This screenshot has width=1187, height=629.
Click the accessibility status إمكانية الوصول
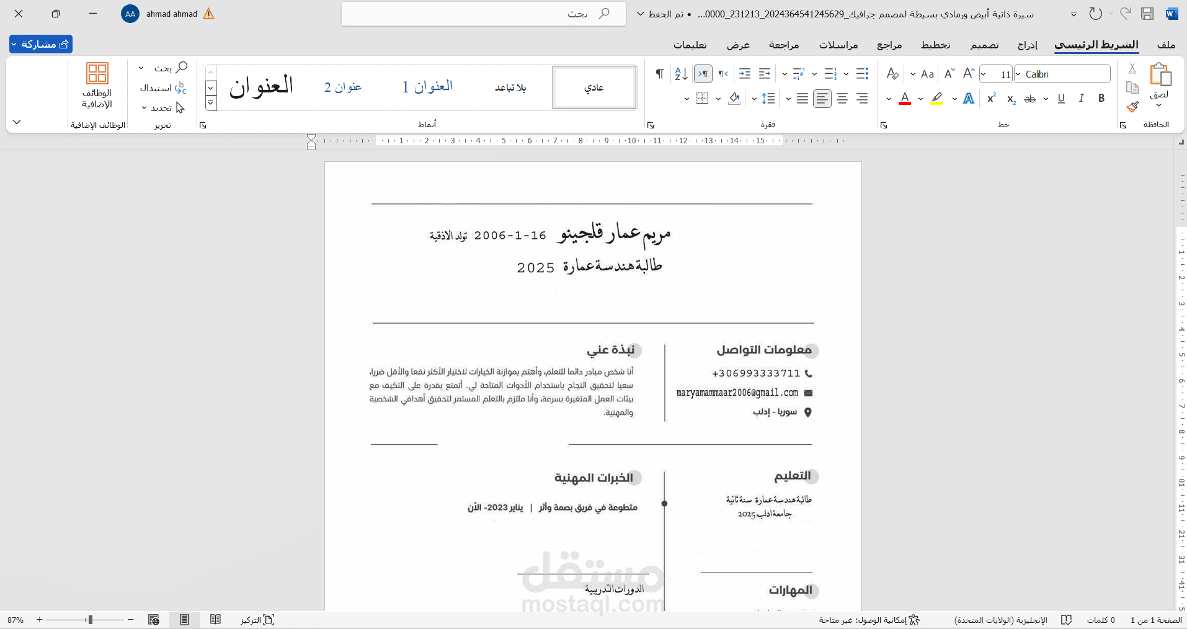[869, 620]
